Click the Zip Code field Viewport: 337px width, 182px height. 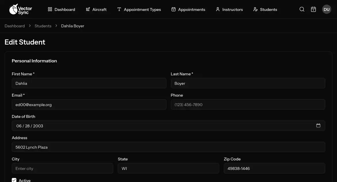point(274,168)
